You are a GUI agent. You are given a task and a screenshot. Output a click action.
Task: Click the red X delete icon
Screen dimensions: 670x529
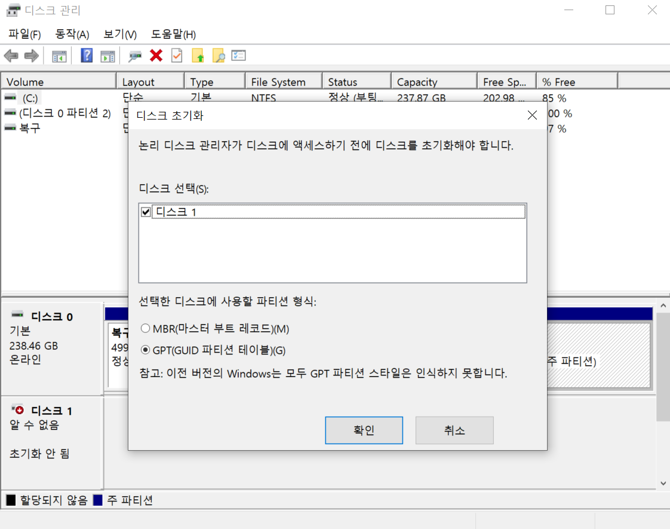156,56
